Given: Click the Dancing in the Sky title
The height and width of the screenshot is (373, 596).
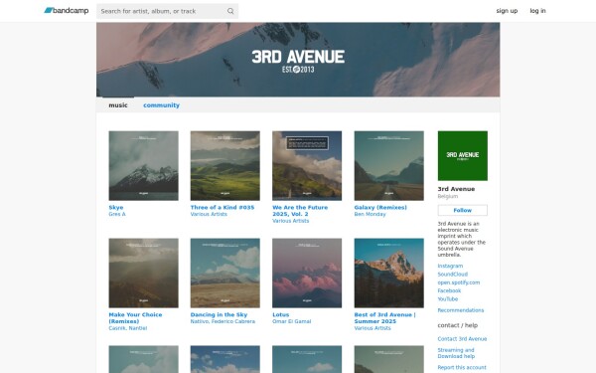Looking at the screenshot, I should (x=219, y=314).
